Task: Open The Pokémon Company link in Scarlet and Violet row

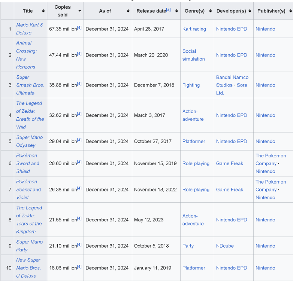Action: click(x=271, y=186)
